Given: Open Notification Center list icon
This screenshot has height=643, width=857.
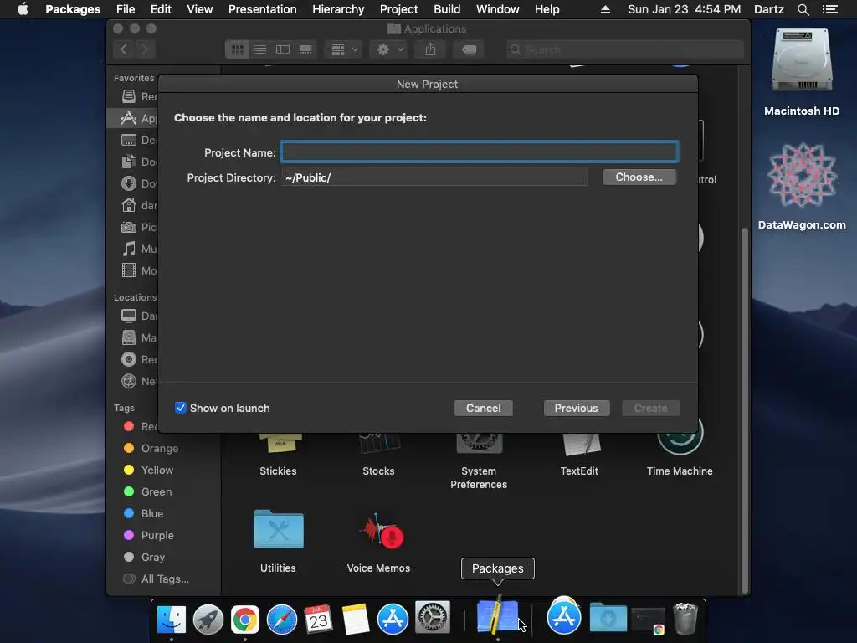Looking at the screenshot, I should (829, 9).
